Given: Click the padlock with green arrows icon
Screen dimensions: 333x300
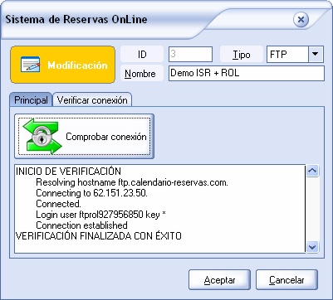Looking at the screenshot, I should click(x=42, y=136).
